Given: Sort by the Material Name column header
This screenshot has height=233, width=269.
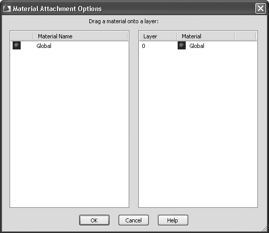Looking at the screenshot, I should (80, 36).
